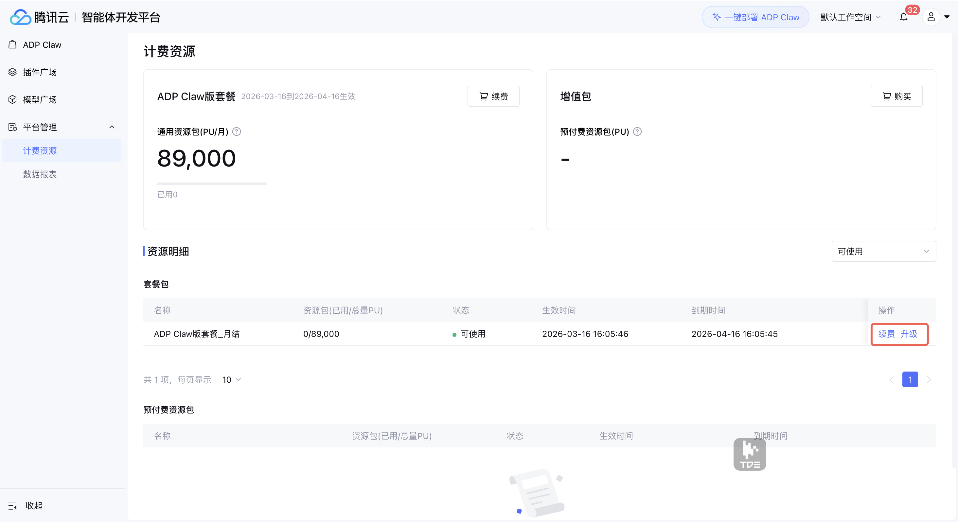Screen dimensions: 958x522
Task: Click 续费 button on ADP Claw版套餐 card
Action: [x=493, y=96]
